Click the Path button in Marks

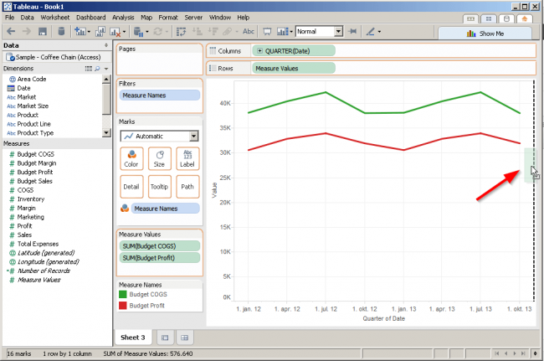(187, 187)
